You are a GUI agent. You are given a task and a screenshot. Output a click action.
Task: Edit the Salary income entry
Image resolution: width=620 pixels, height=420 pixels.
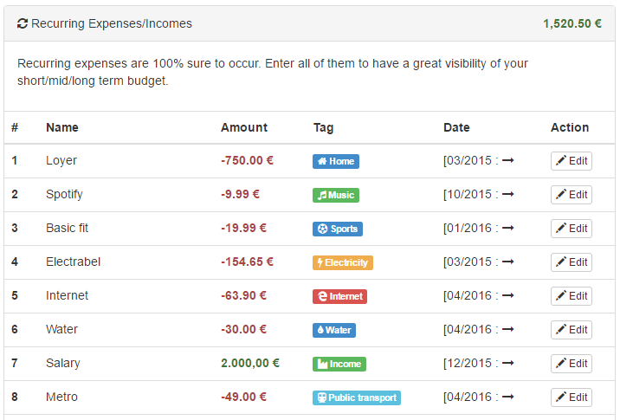tap(572, 364)
